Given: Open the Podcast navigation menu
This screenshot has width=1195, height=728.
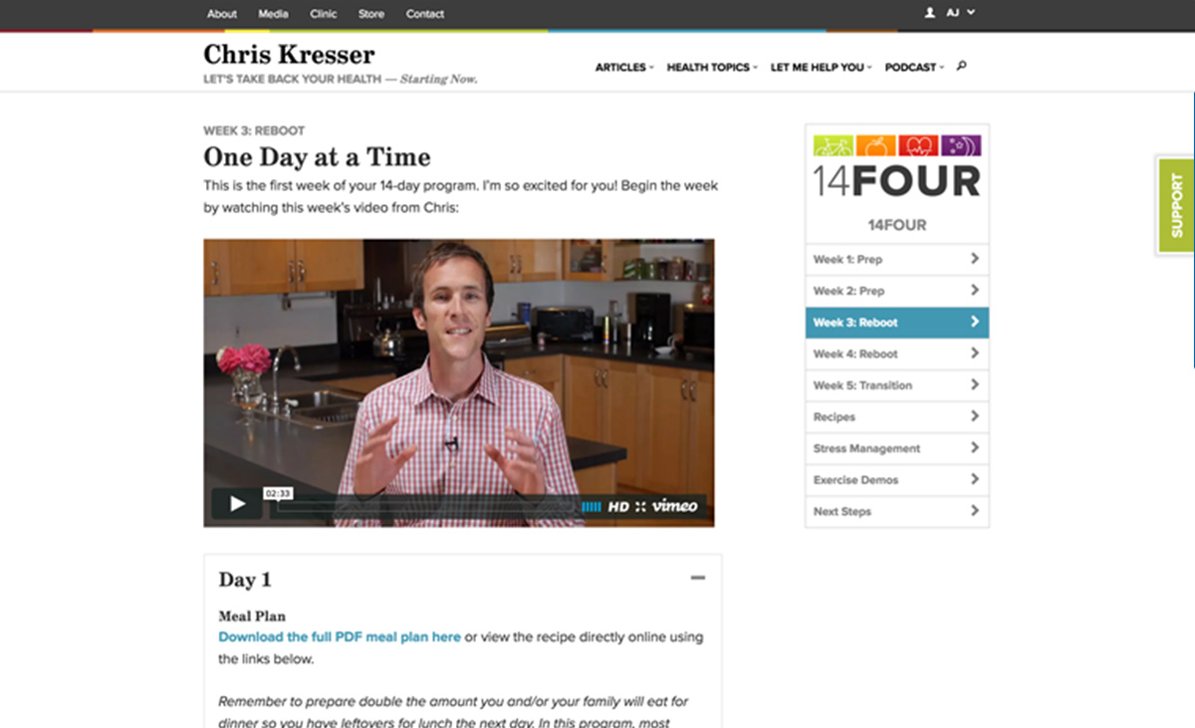Looking at the screenshot, I should tap(914, 68).
